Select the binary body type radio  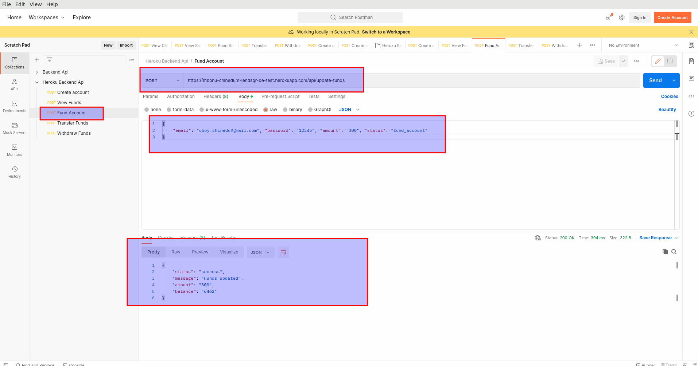point(285,110)
